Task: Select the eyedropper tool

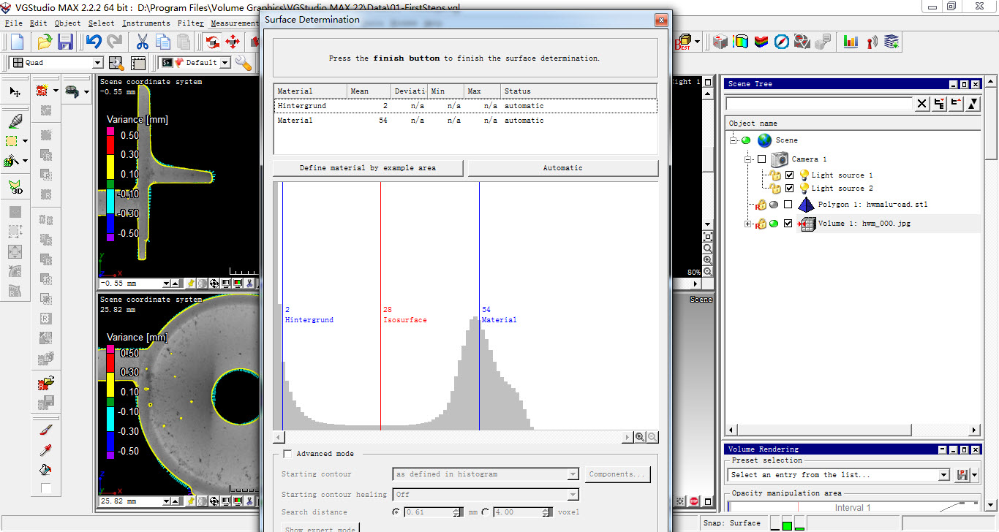Action: [46, 449]
